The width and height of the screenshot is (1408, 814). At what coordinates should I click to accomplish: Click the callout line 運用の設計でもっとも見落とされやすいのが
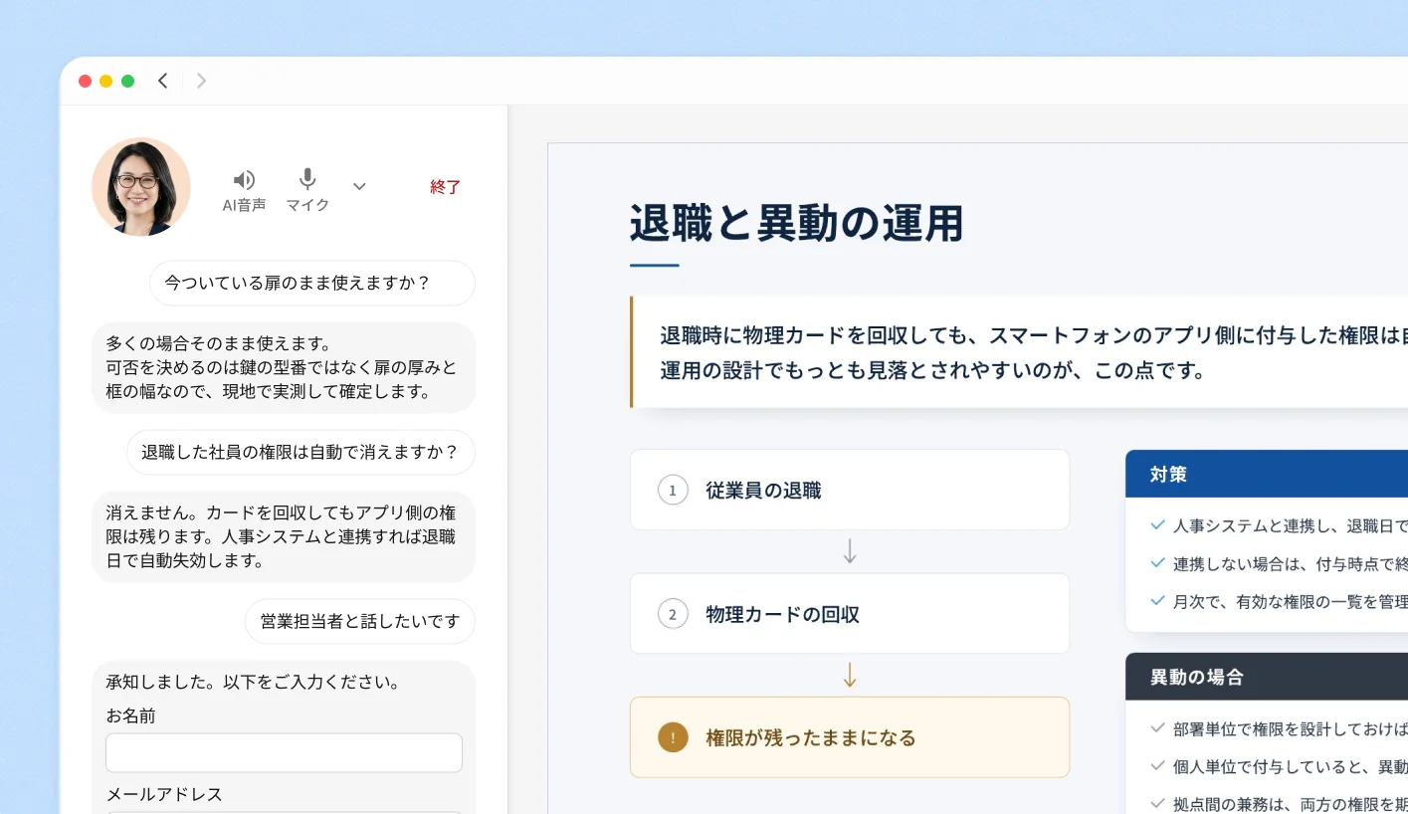tap(932, 371)
